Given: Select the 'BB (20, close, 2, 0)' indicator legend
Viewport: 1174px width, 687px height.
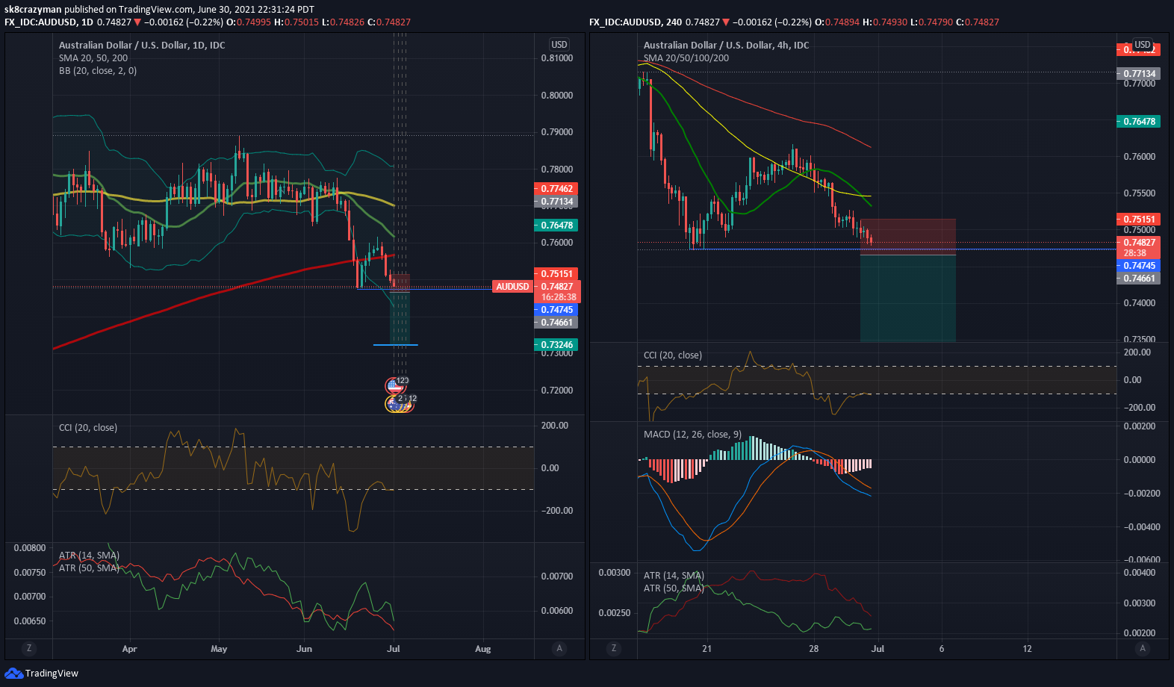Looking at the screenshot, I should 98,70.
